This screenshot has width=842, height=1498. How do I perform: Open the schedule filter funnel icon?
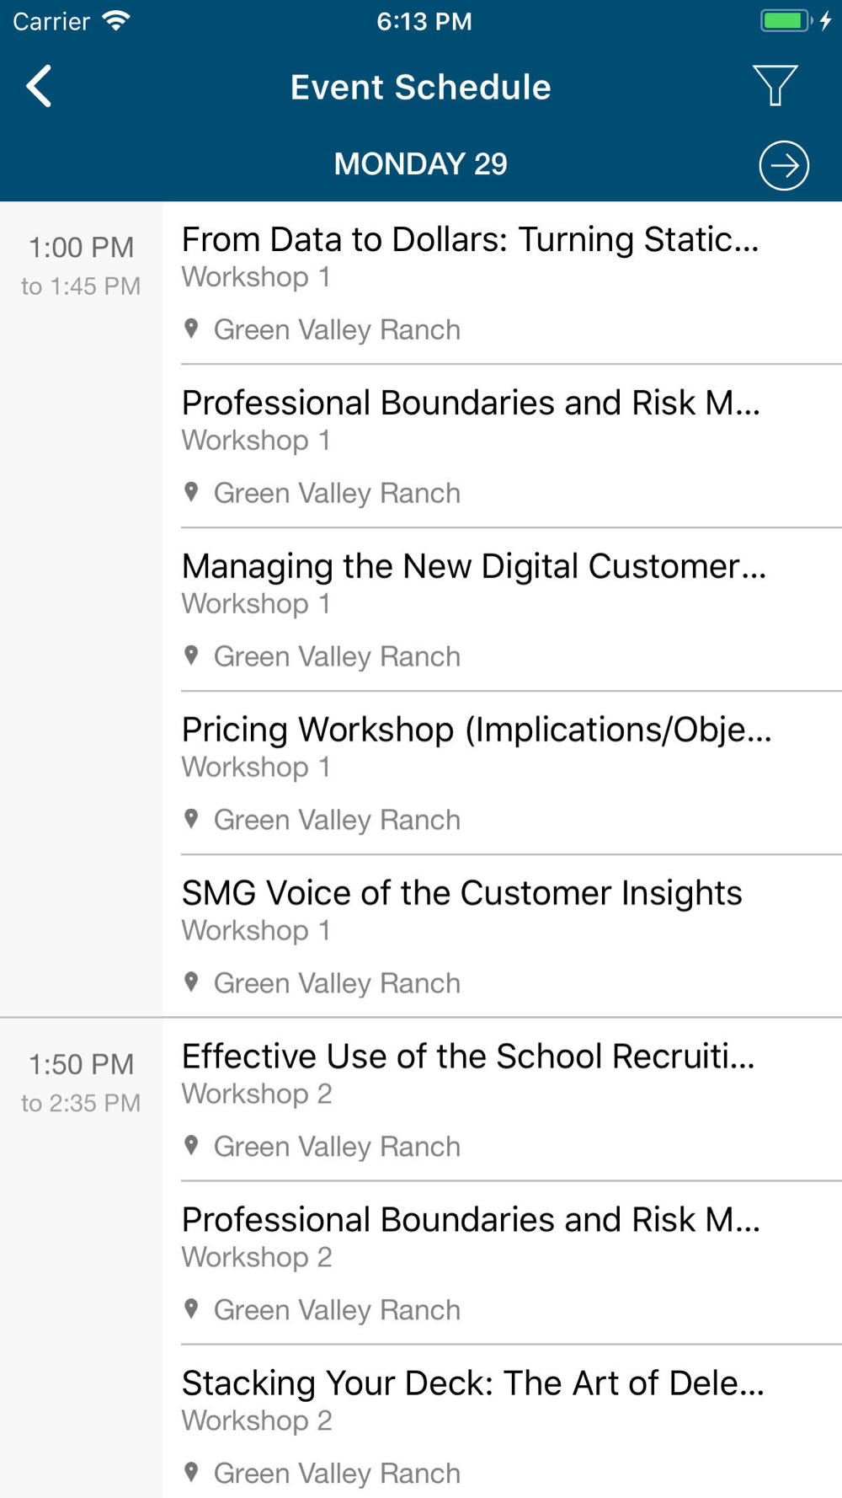[x=775, y=86]
